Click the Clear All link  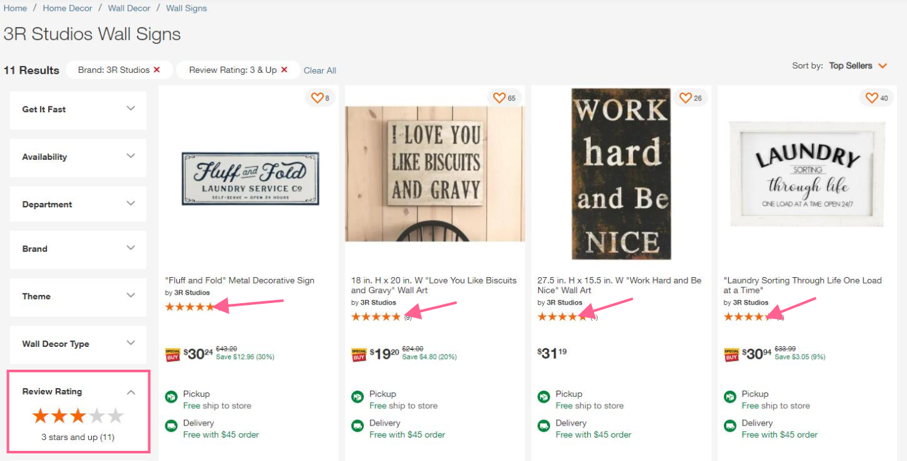pos(319,70)
